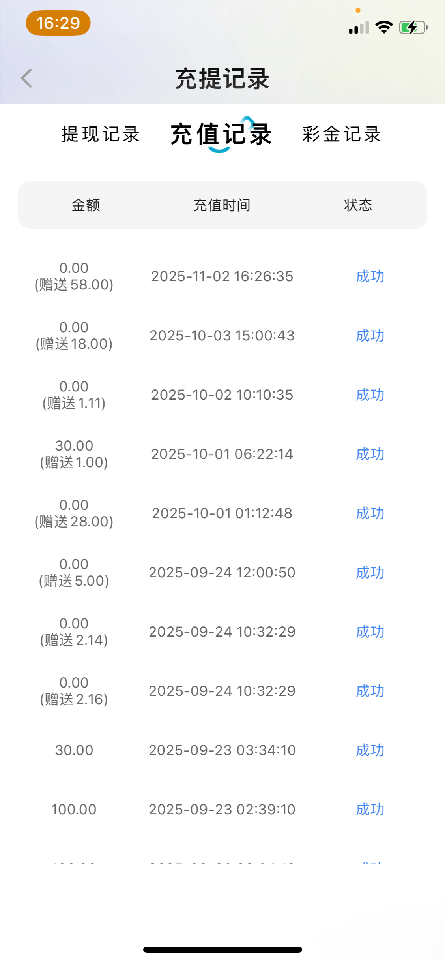Screen dimensions: 445x962
Task: Select the 充值记录 tab
Action: point(221,134)
